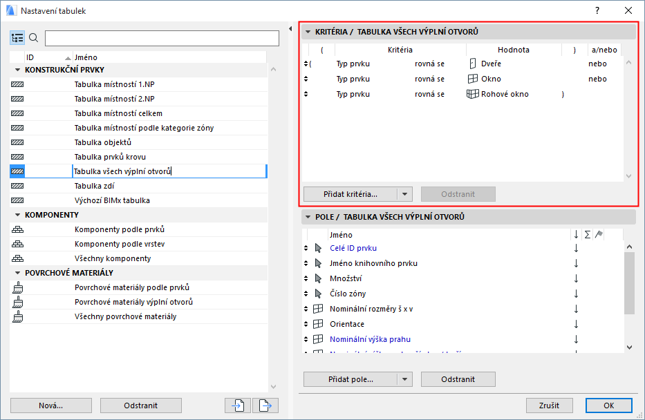Screen dimensions: 645x420
Task: Click the Přidat pole... button
Action: coord(350,379)
